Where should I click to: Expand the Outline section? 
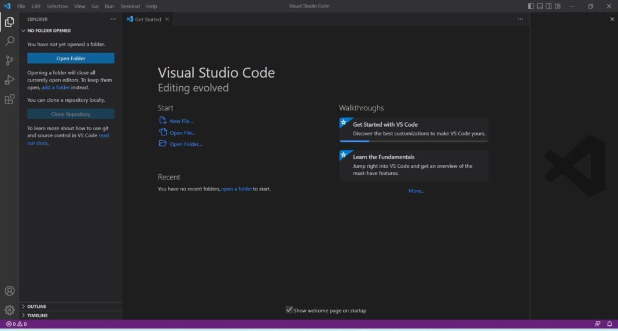click(x=36, y=307)
